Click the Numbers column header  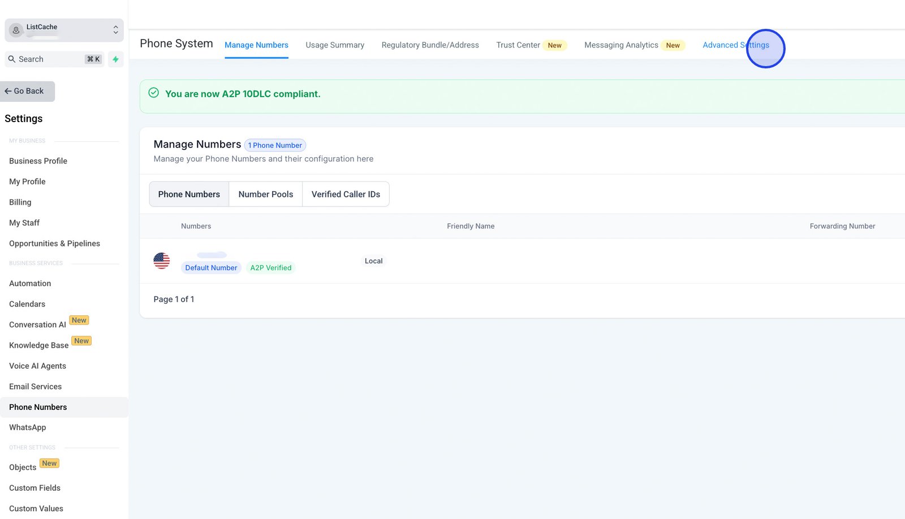click(x=196, y=226)
